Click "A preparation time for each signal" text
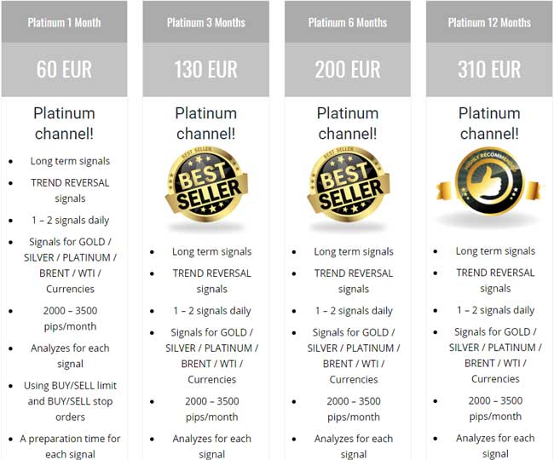Image resolution: width=554 pixels, height=460 pixels. [x=70, y=446]
